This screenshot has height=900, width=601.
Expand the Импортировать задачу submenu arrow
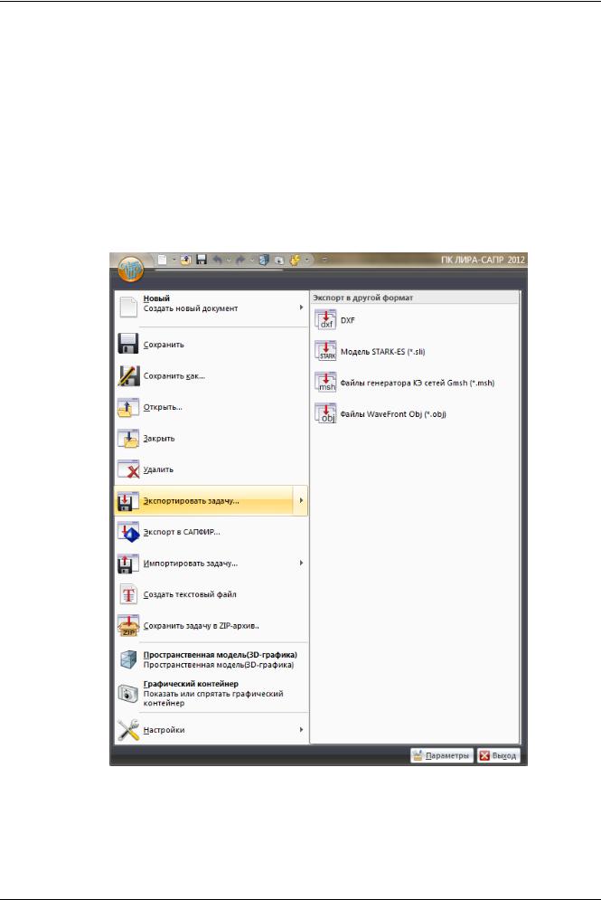pos(301,564)
